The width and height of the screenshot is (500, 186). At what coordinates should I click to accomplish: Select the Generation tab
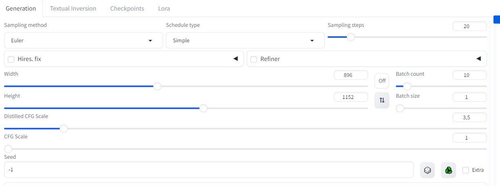(x=21, y=9)
